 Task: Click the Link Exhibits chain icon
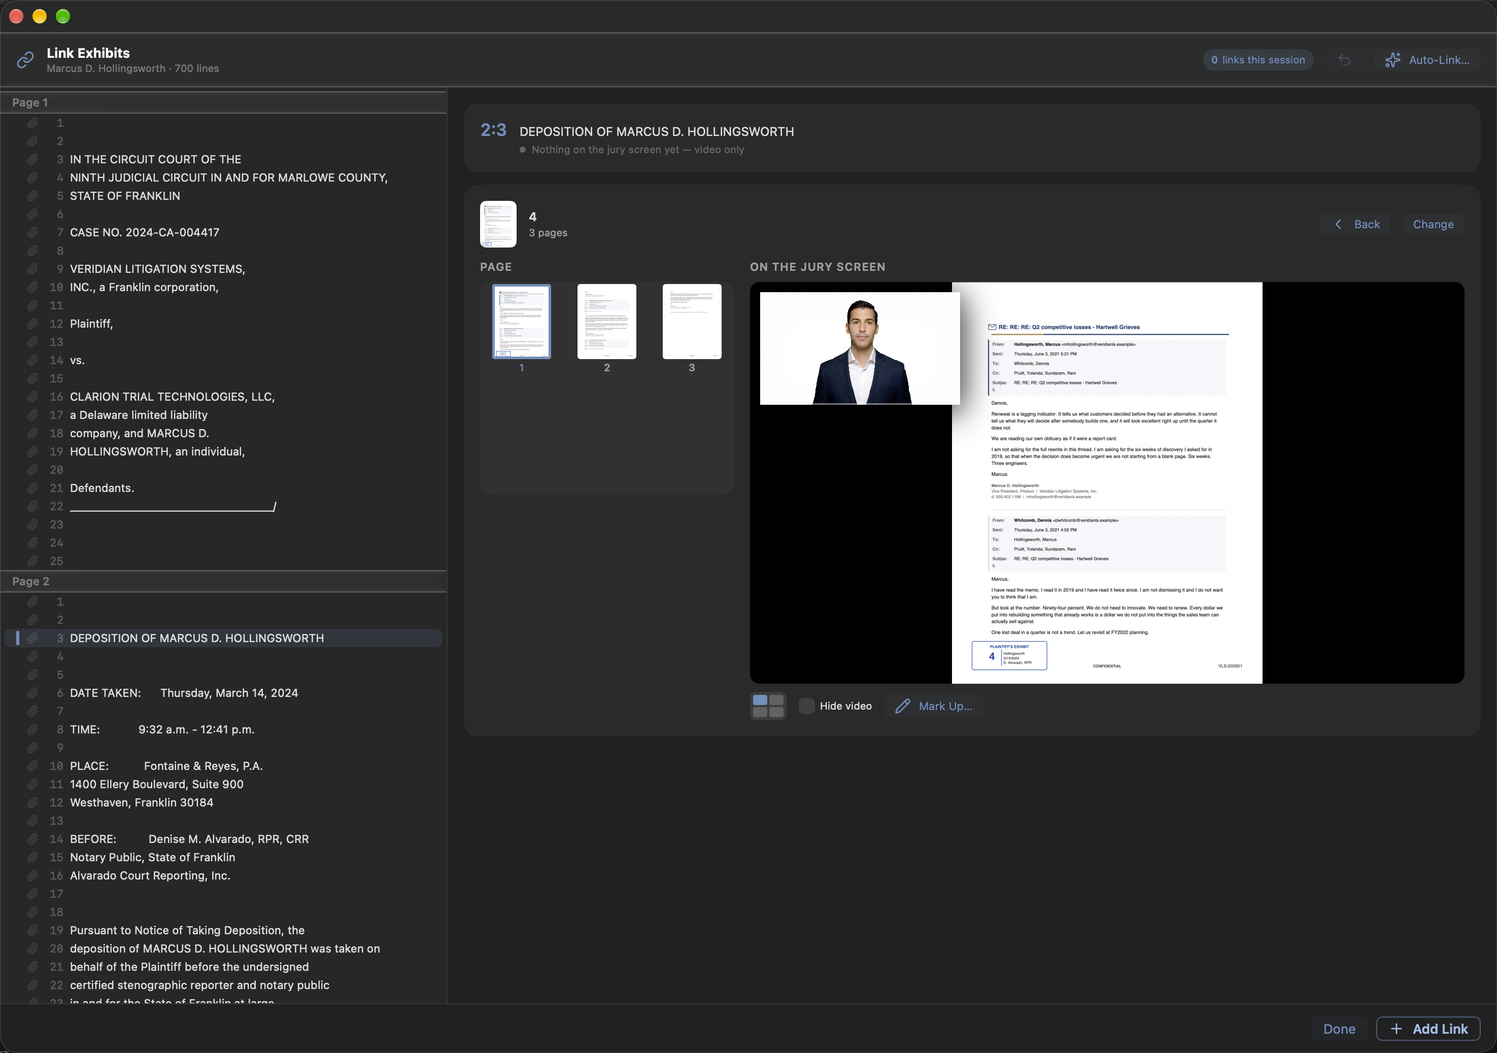(25, 60)
